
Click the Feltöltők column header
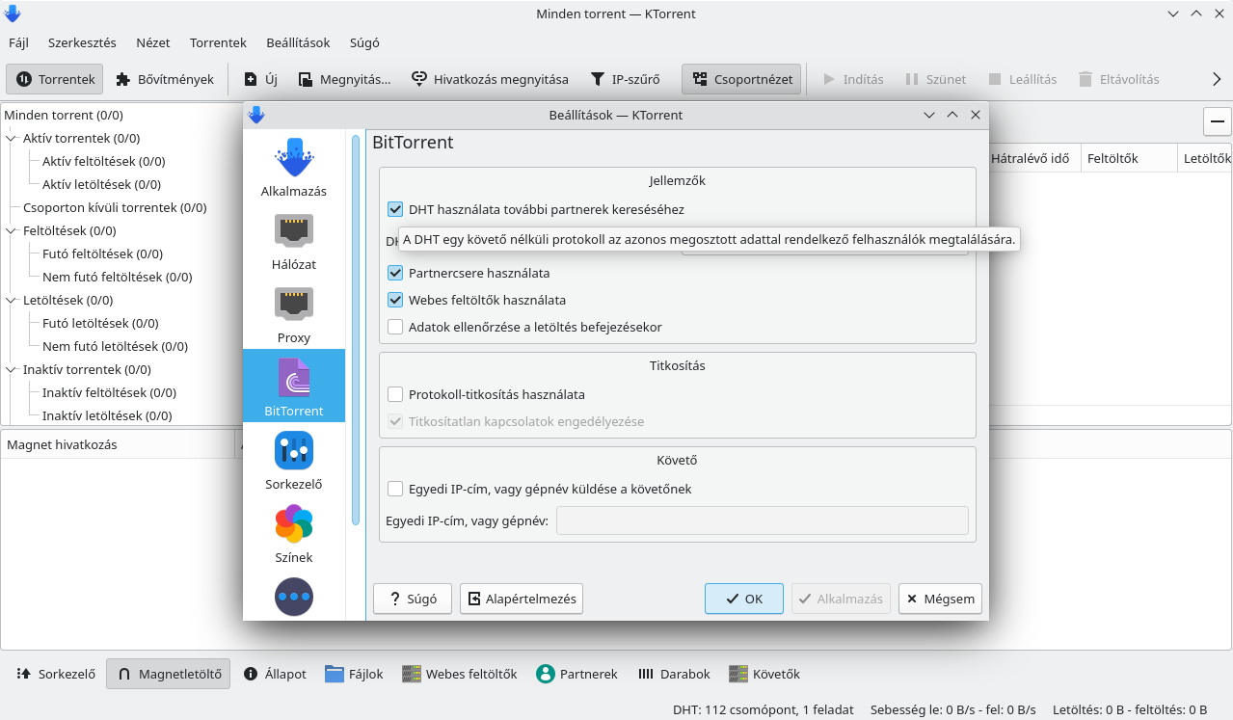1129,158
